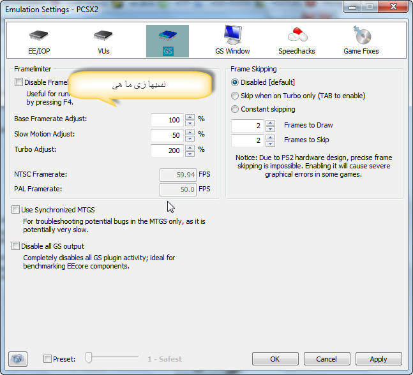Decrease Base Framerate Adjust with down arrow

190,123
